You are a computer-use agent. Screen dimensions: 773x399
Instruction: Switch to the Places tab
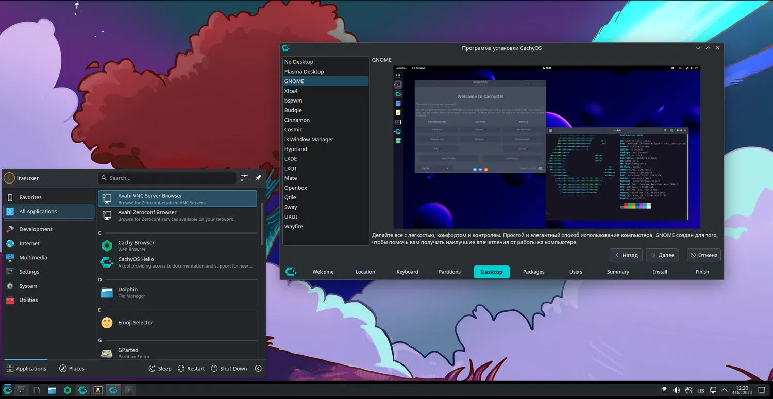(72, 369)
